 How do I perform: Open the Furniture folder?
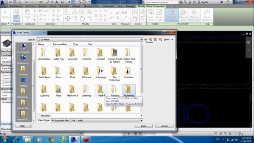[x=129, y=72]
